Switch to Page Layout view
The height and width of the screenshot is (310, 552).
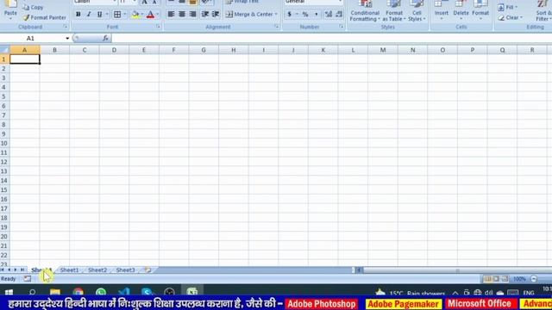click(496, 279)
